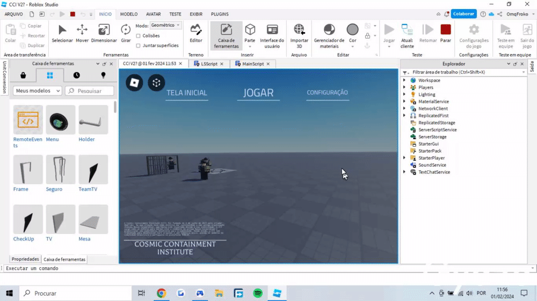Viewport: 537px width, 301px height.
Task: Open Configurações do jogo
Action: [x=474, y=36]
